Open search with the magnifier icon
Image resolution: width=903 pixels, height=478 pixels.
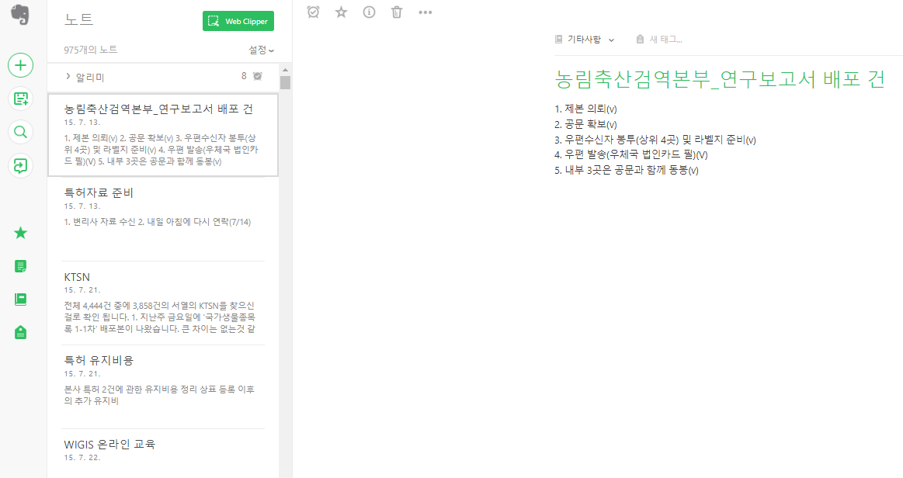[x=20, y=132]
